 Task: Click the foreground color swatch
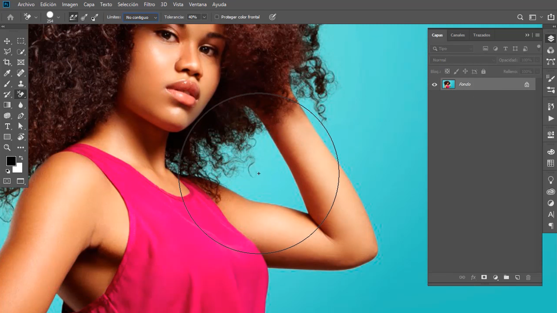coord(10,161)
